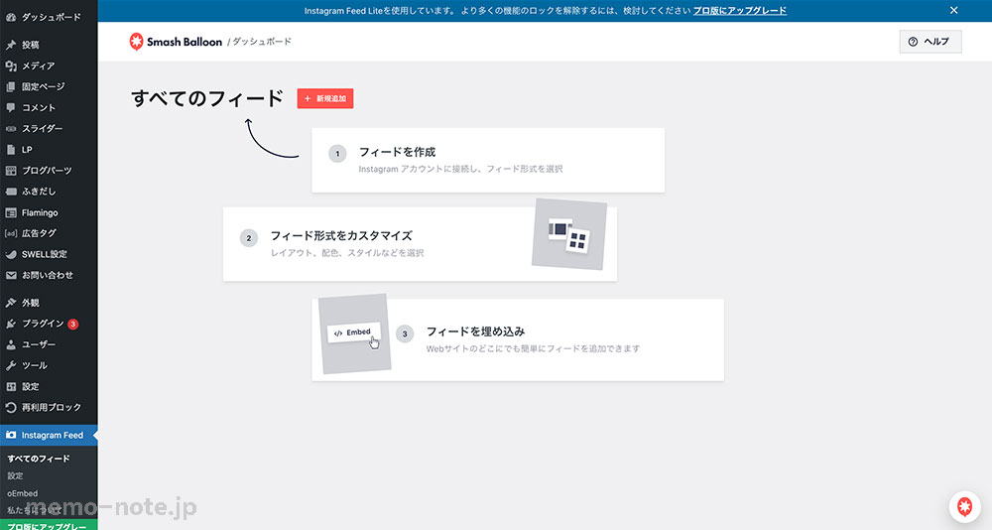Click the slider icon beside スライダー

click(11, 129)
